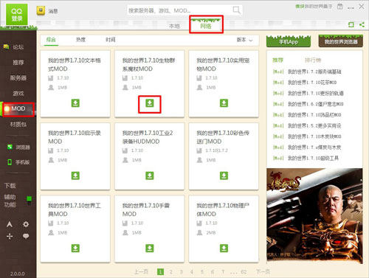
Task: Open 我的世界1.5.2更多实用设 link
Action: (314, 125)
